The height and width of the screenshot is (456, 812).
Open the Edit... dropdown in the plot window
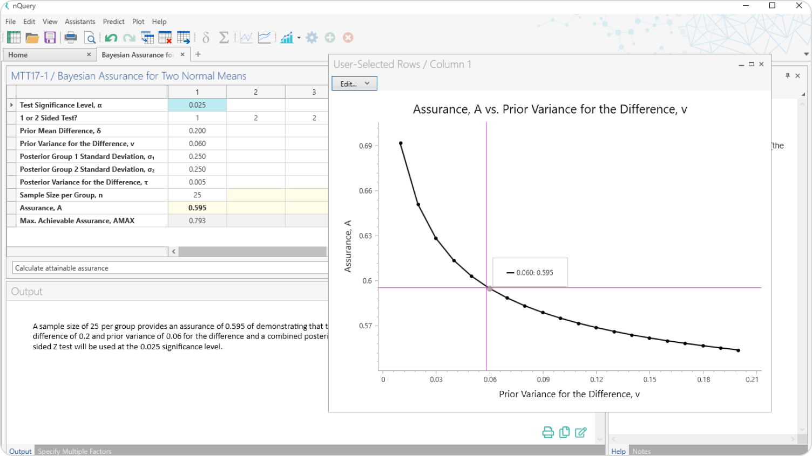(x=354, y=83)
